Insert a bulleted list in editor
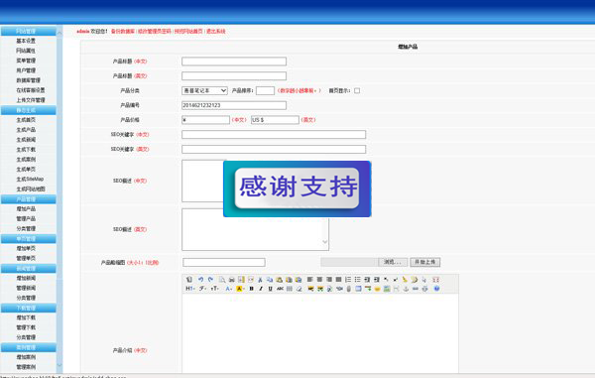 (x=357, y=280)
